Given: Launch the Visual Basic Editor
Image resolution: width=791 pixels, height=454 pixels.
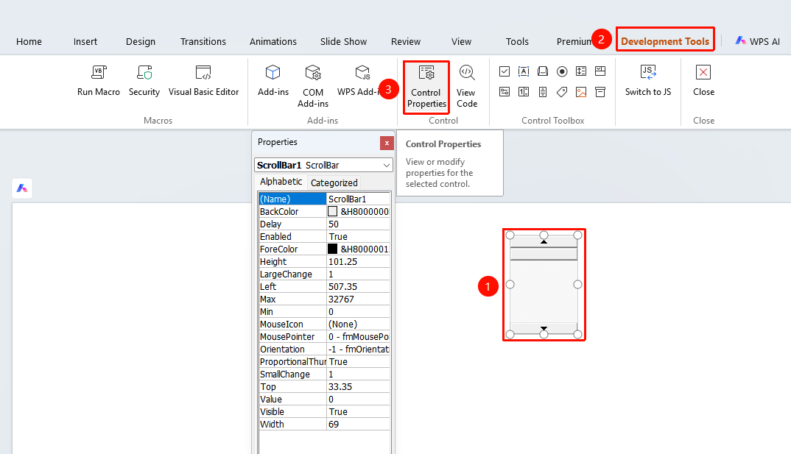Looking at the screenshot, I should click(203, 81).
